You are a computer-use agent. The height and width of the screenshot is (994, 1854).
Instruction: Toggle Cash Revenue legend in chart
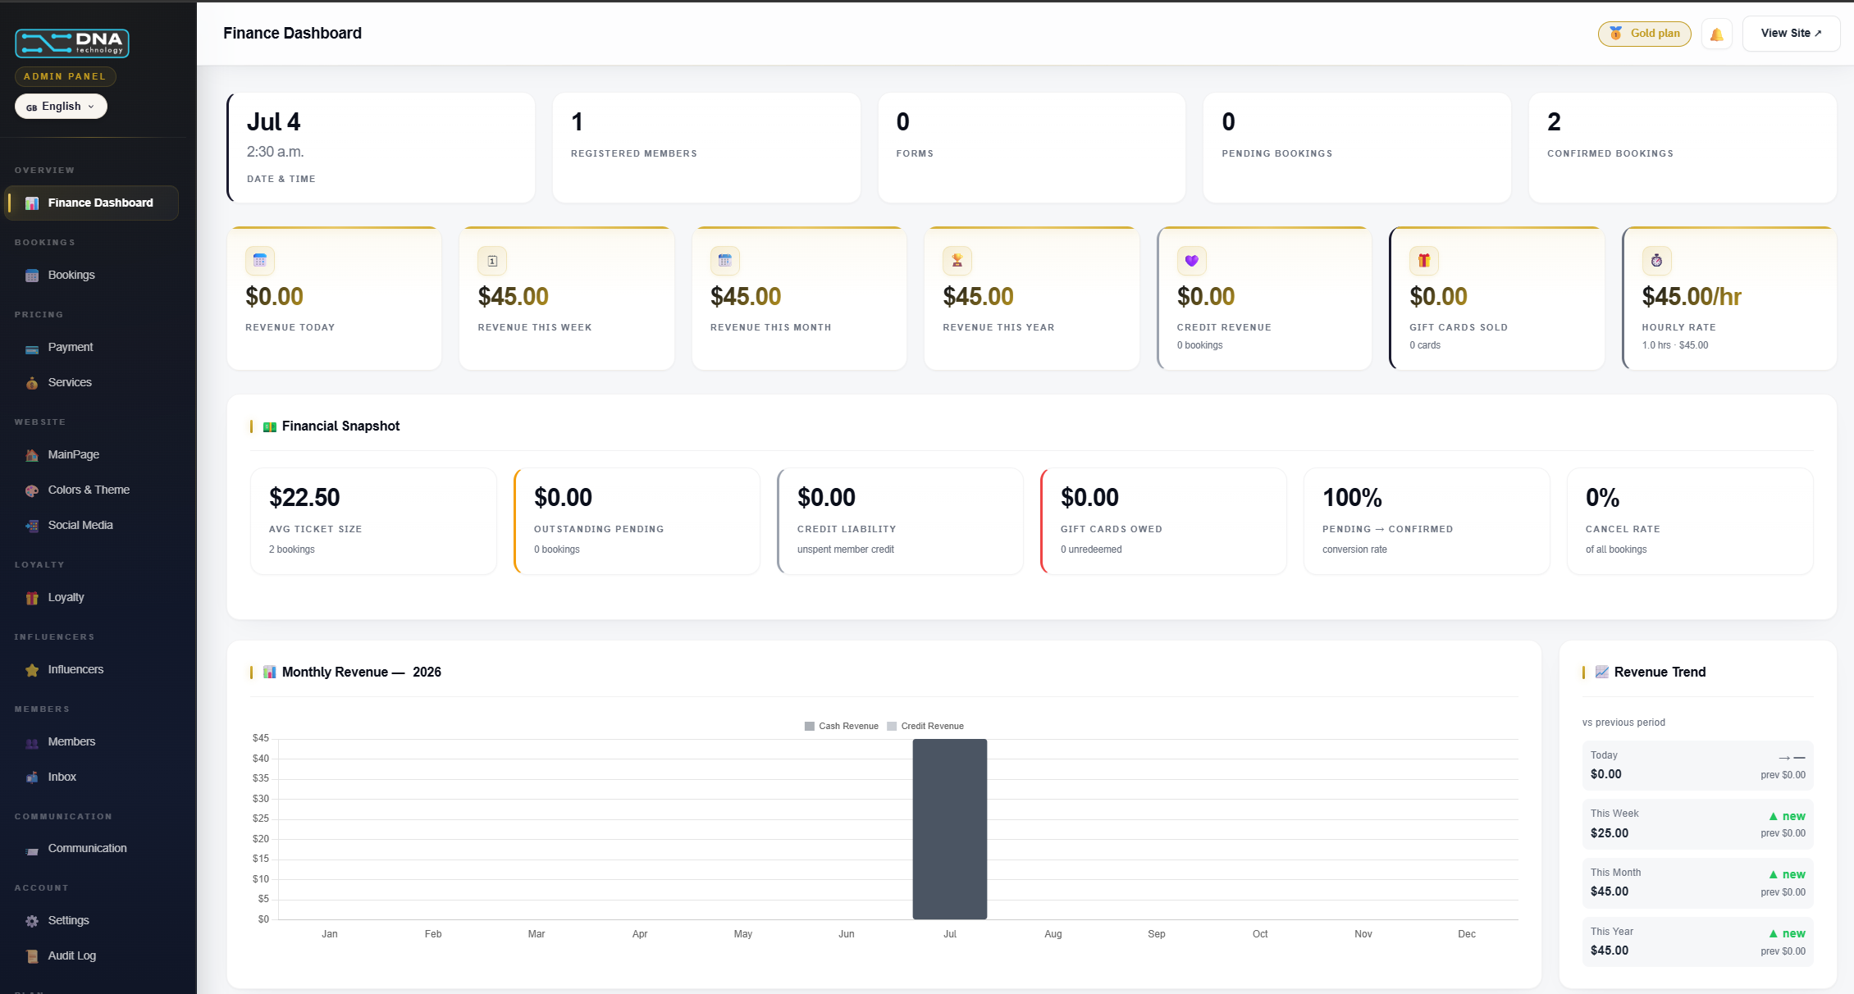[842, 726]
